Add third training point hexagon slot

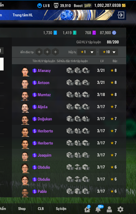click(55, 52)
